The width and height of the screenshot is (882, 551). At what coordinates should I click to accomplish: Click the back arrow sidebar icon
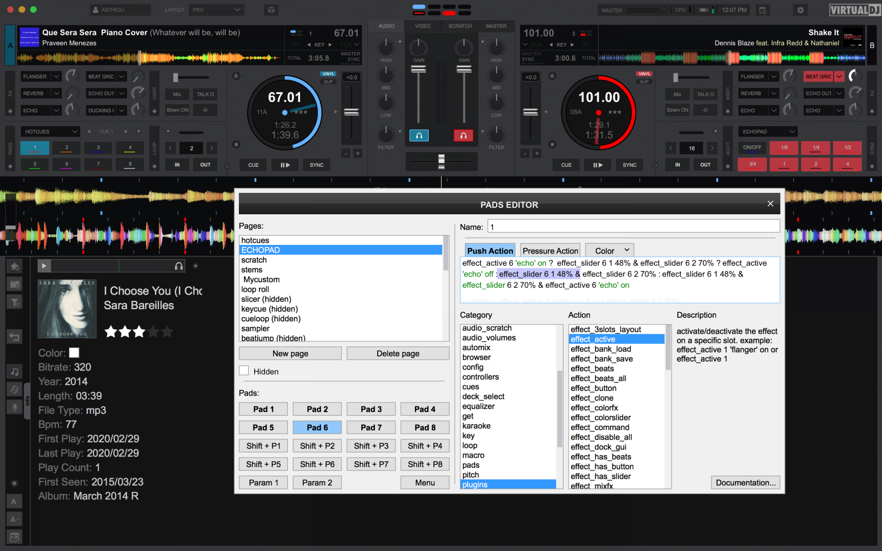[x=15, y=337]
